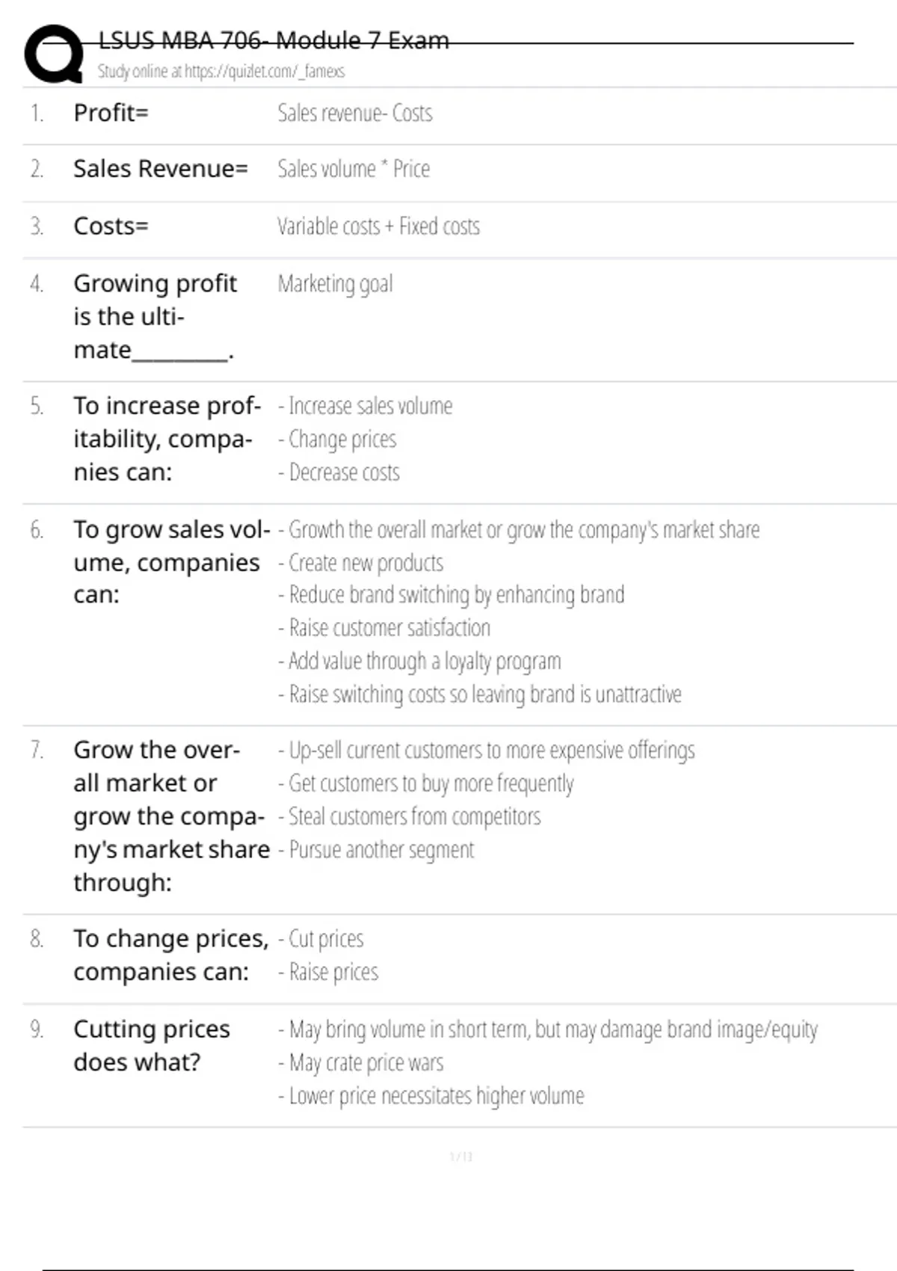Select the term "Sales Revenue="
The image size is (897, 1271).
tap(161, 169)
